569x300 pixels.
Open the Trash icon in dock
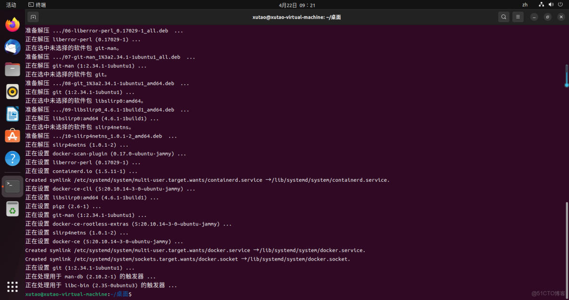pyautogui.click(x=12, y=209)
